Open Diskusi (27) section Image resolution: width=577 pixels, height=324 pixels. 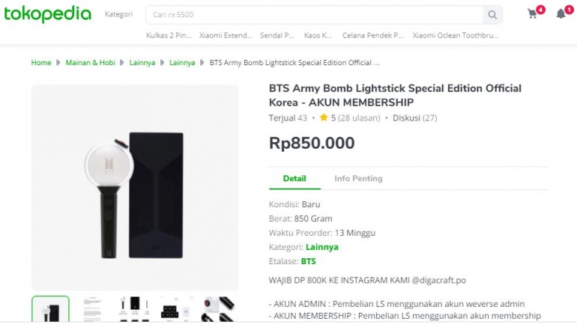(415, 117)
